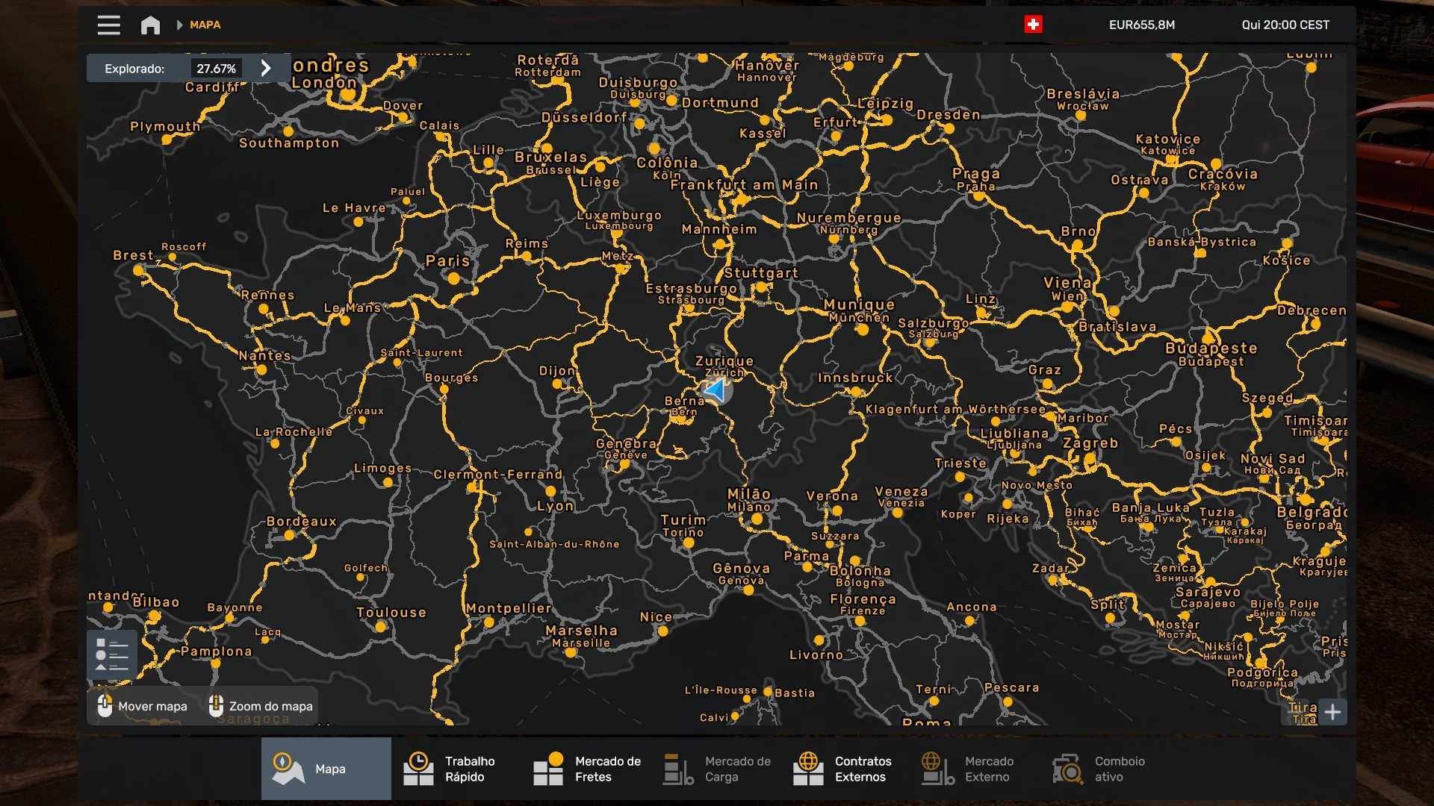Viewport: 1434px width, 806px height.
Task: Switch to Trabalho Rápido tab
Action: (456, 769)
